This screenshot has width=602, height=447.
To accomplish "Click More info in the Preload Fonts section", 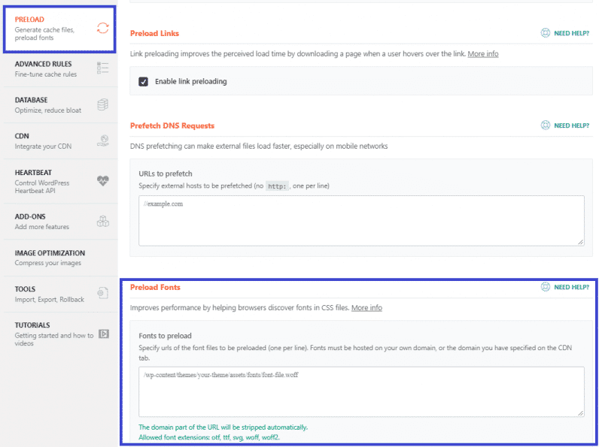I will 366,307.
